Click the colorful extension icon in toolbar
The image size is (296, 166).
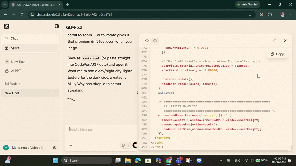pos(261,14)
